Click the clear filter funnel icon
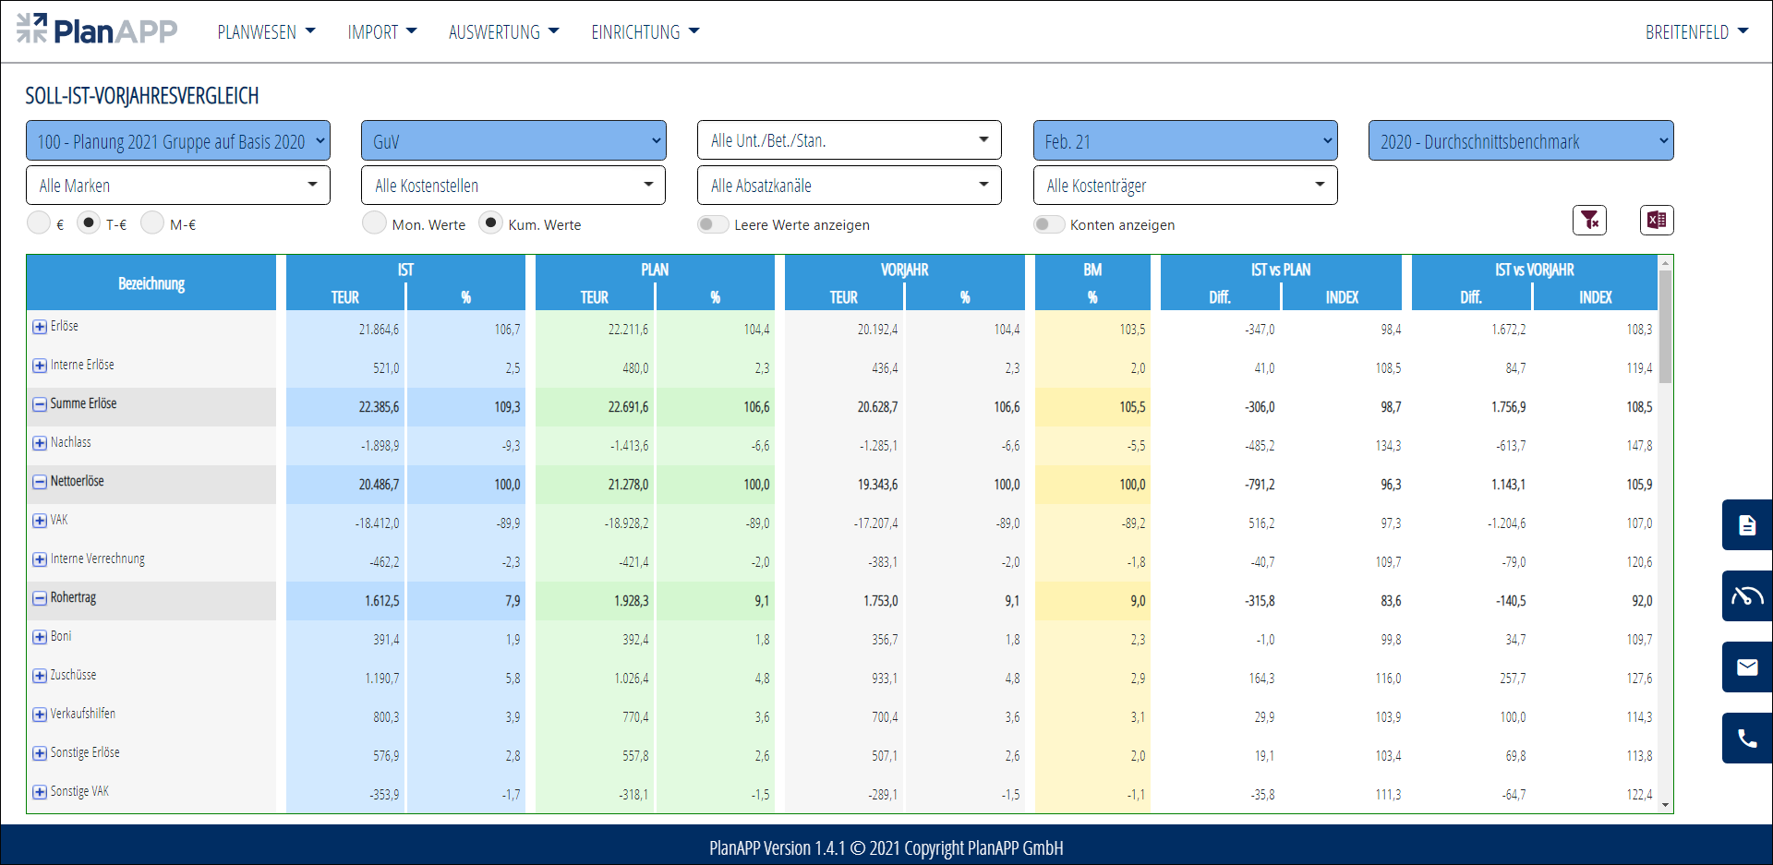The width and height of the screenshot is (1773, 865). click(1589, 220)
